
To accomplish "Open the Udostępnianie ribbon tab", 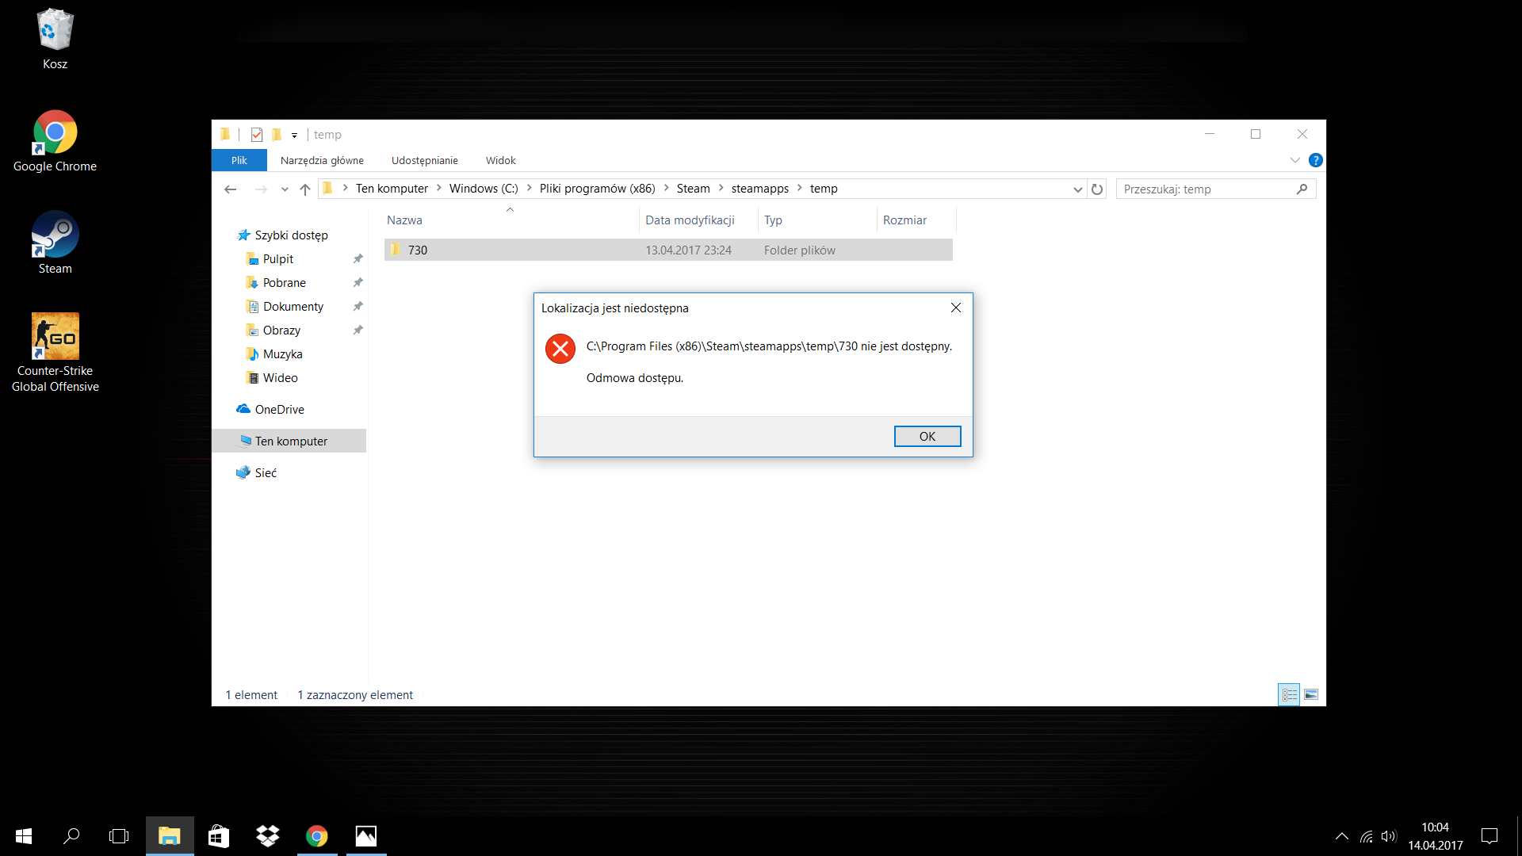I will 425,160.
